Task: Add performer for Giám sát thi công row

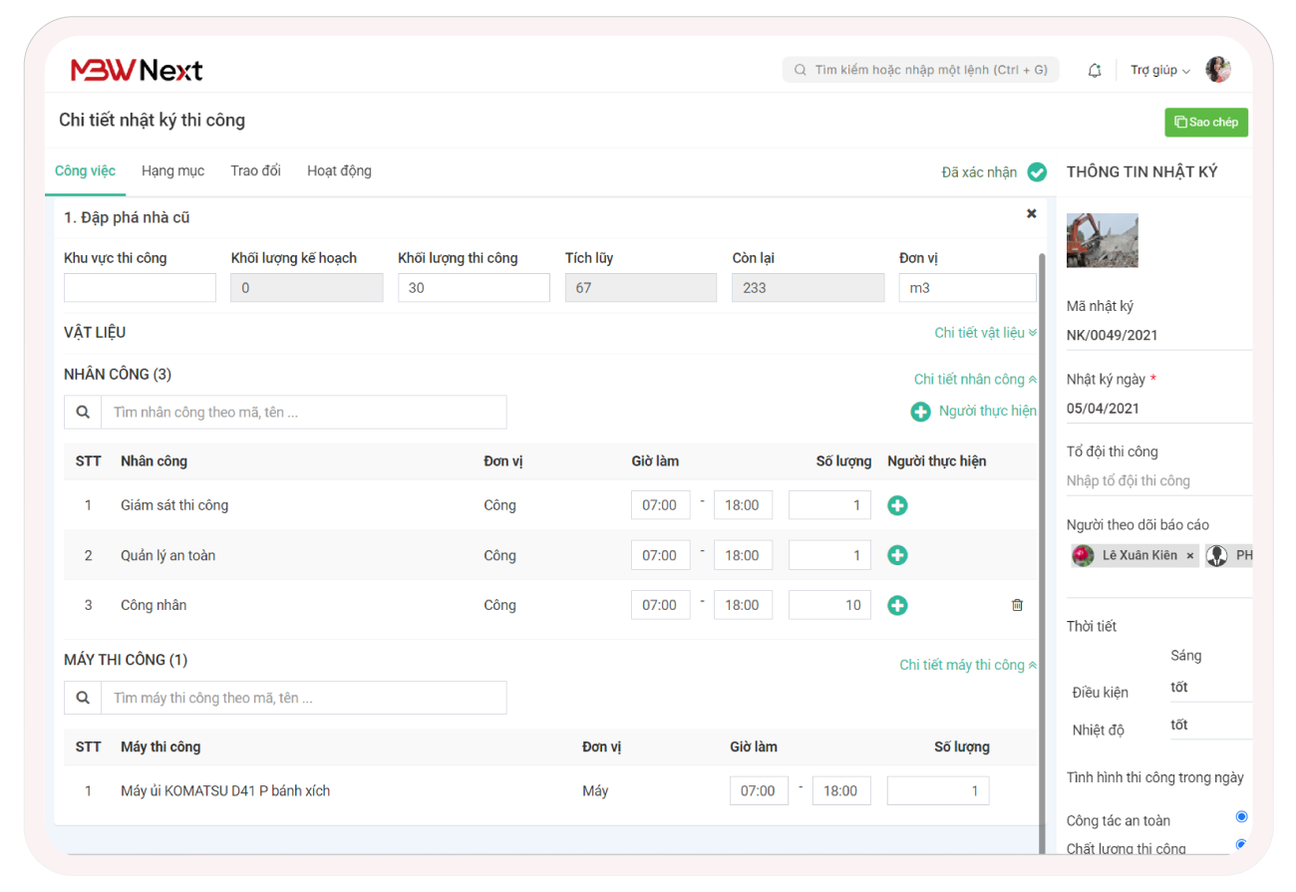Action: click(x=897, y=505)
